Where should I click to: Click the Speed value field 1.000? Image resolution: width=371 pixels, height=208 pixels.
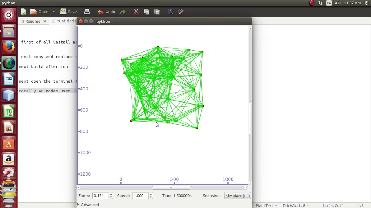click(x=140, y=196)
